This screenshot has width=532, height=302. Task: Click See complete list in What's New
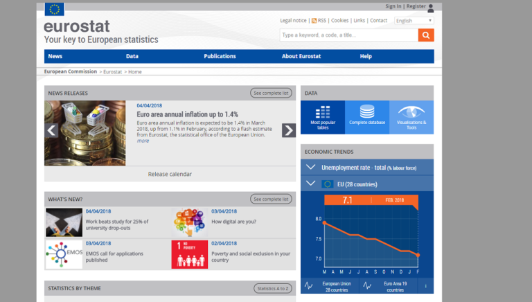[271, 199]
